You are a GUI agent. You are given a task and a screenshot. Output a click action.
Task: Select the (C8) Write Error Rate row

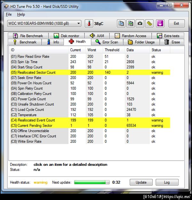[90, 142]
